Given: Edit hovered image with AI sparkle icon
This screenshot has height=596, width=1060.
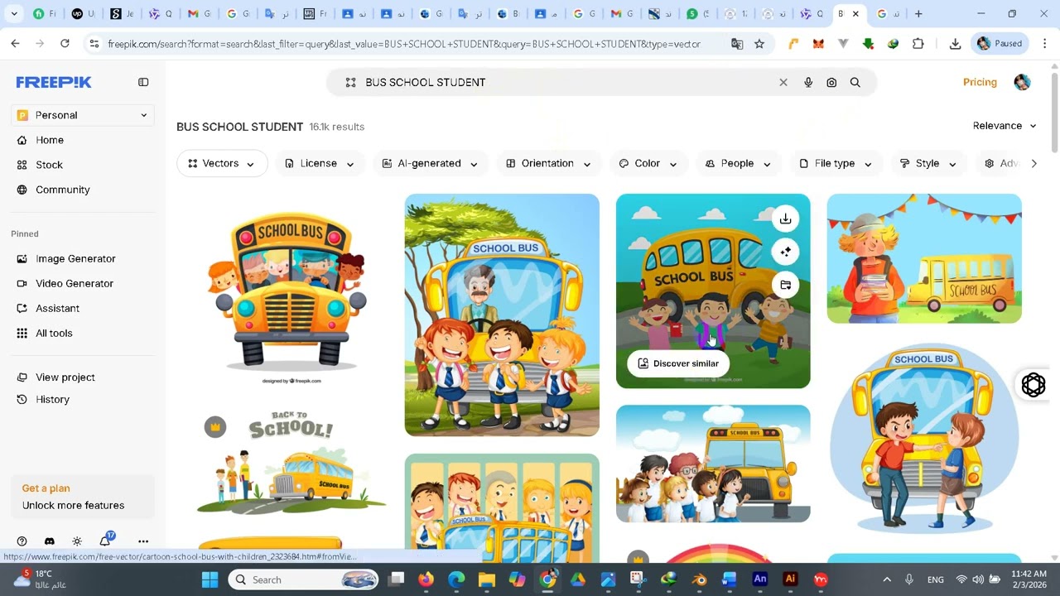Looking at the screenshot, I should [x=785, y=252].
